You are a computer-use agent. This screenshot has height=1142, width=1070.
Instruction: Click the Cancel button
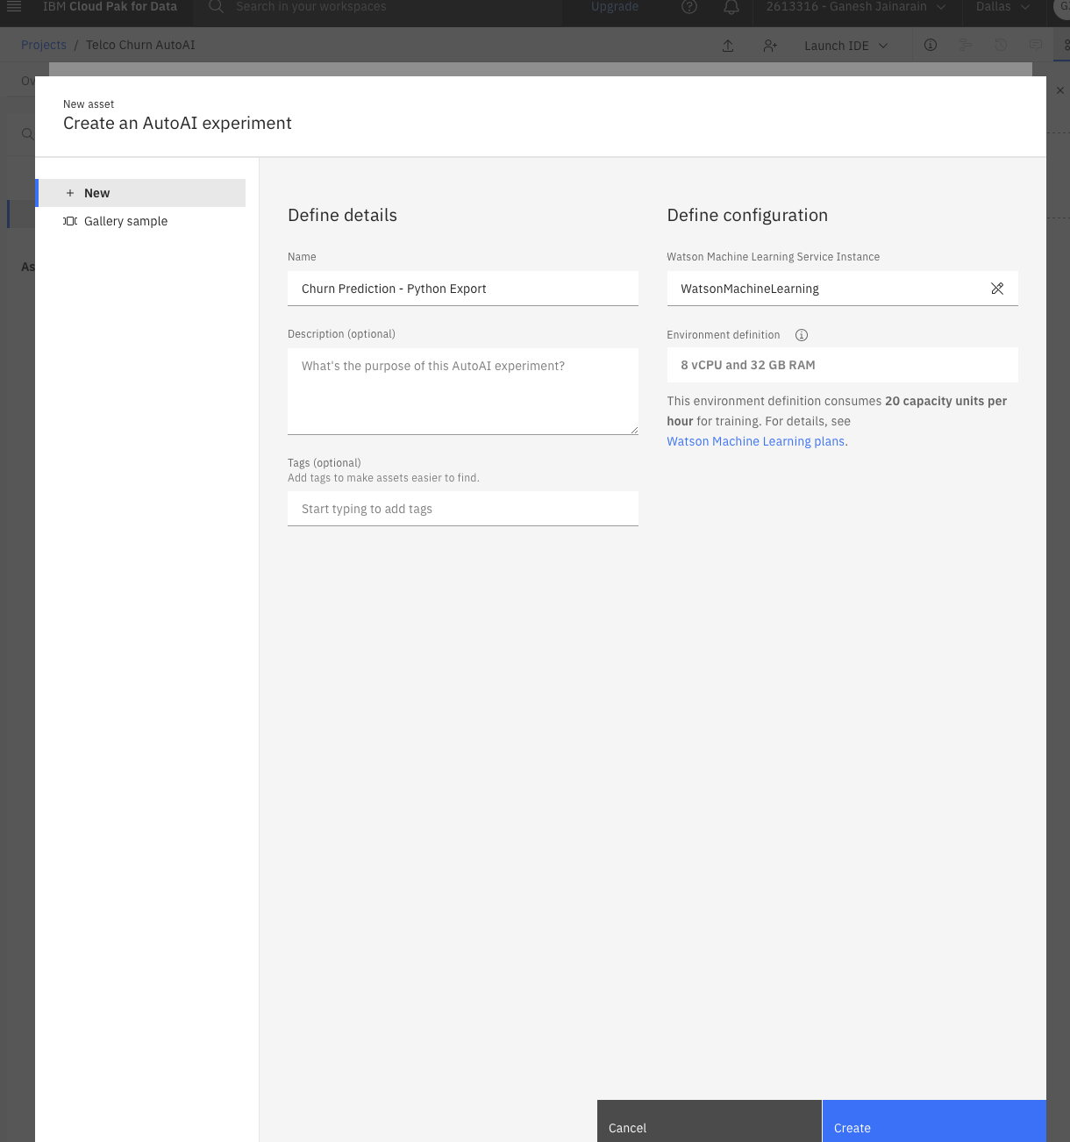tap(710, 1121)
